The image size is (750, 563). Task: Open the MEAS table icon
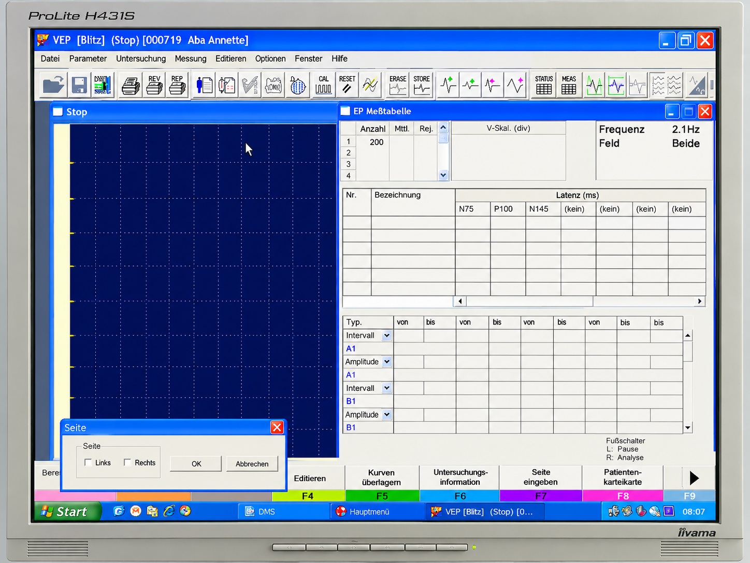[x=569, y=85]
